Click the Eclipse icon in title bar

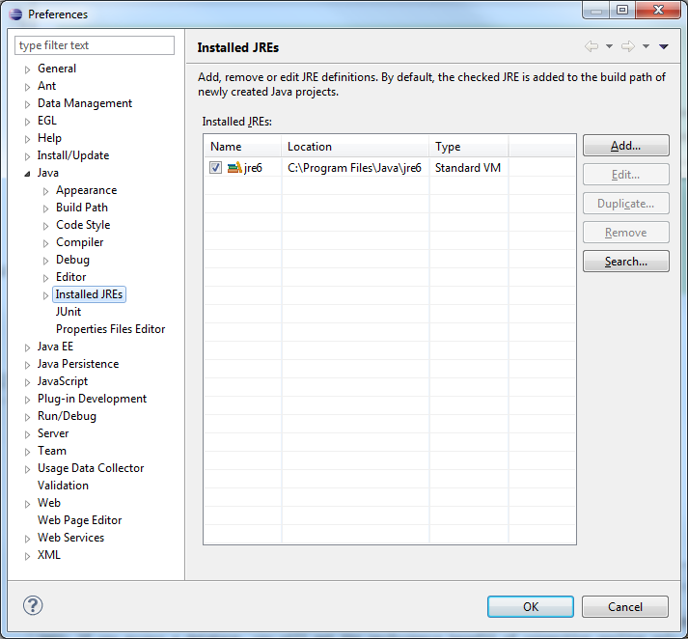pyautogui.click(x=15, y=14)
